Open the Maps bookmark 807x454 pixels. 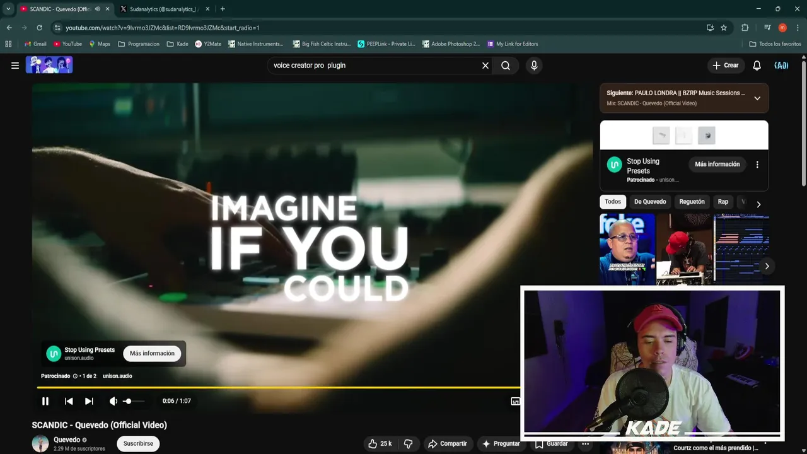pyautogui.click(x=100, y=44)
